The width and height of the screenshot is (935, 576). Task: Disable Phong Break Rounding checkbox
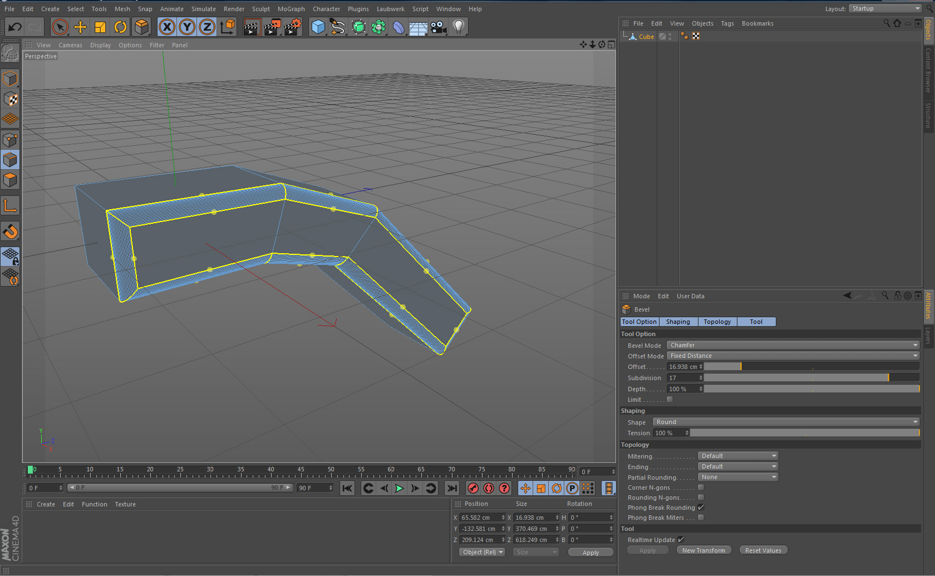click(701, 507)
